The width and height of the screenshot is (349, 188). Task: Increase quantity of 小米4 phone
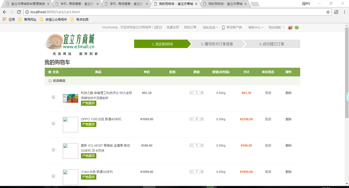202,172
